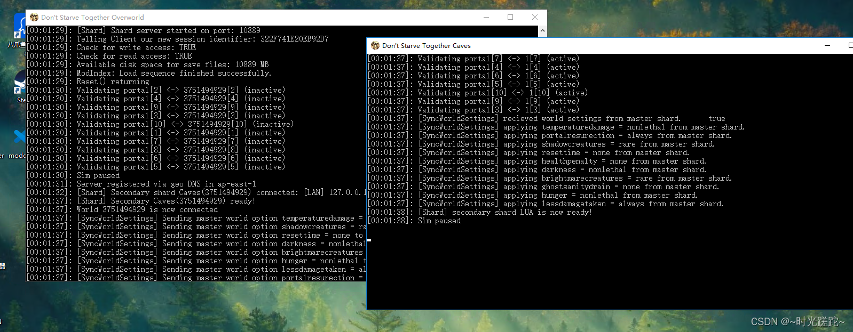This screenshot has width=853, height=332.
Task: Close the Don't Starve Together Overworld window
Action: click(x=535, y=17)
